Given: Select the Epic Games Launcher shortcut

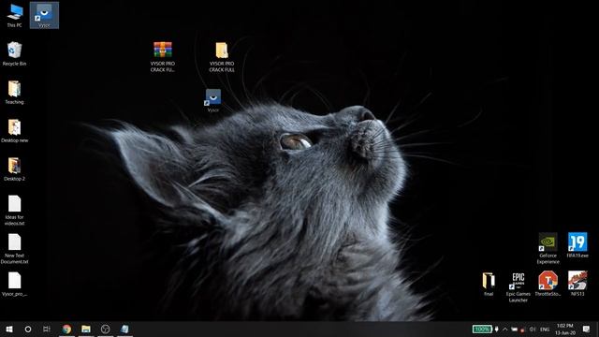Looking at the screenshot, I should pos(518,287).
